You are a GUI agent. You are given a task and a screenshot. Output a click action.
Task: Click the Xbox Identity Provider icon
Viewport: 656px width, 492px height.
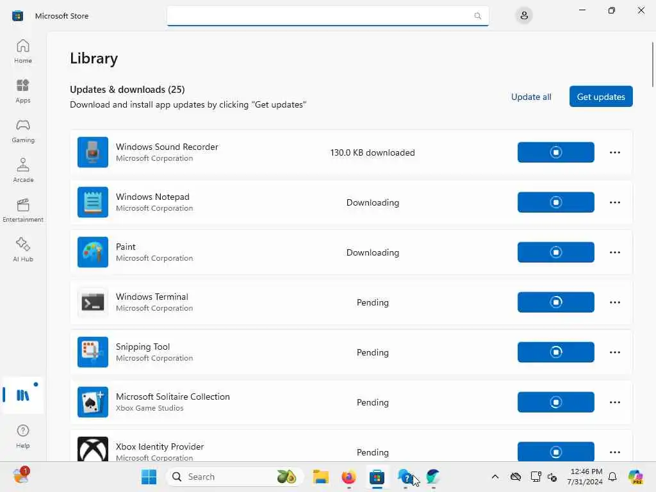pyautogui.click(x=93, y=449)
